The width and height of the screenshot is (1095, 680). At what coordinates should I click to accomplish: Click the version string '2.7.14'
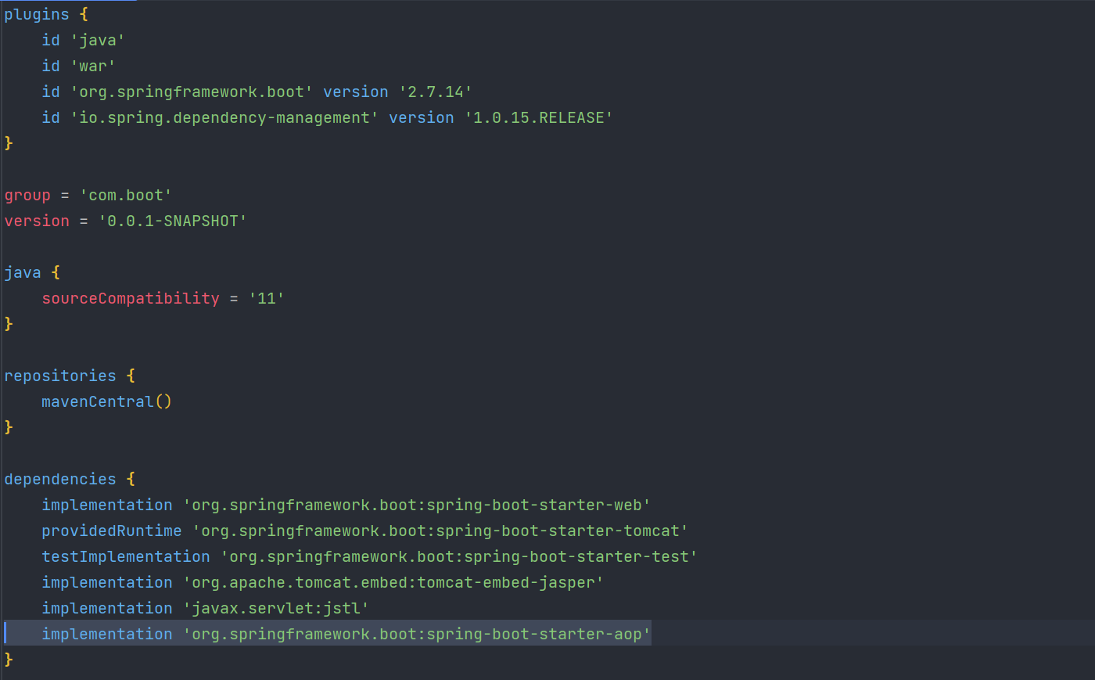click(x=436, y=92)
